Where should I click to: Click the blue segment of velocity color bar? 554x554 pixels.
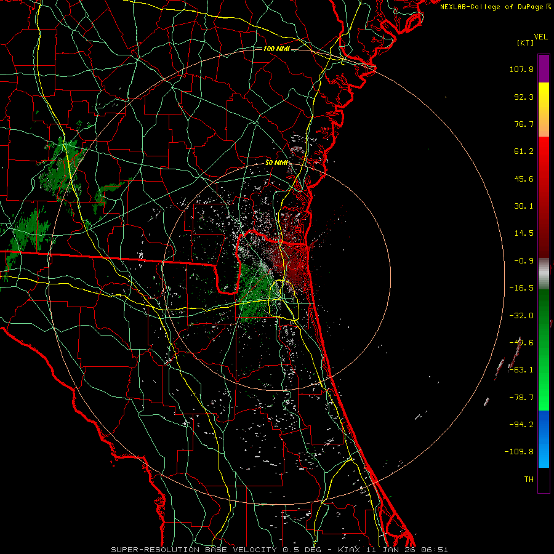coord(544,439)
